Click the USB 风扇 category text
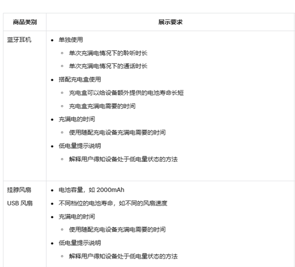Viewport: 295px width, 267px height. [x=20, y=204]
